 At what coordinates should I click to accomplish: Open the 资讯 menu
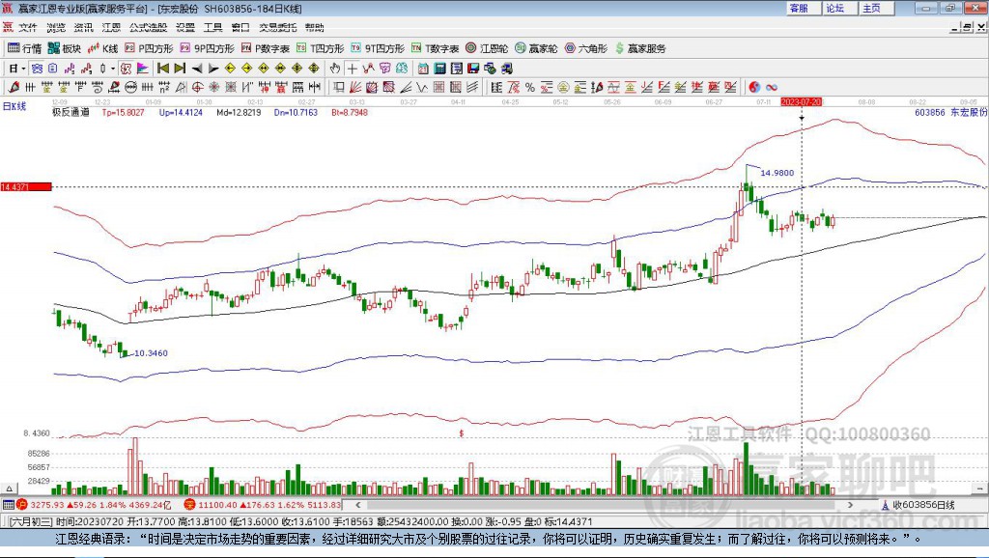(x=83, y=27)
